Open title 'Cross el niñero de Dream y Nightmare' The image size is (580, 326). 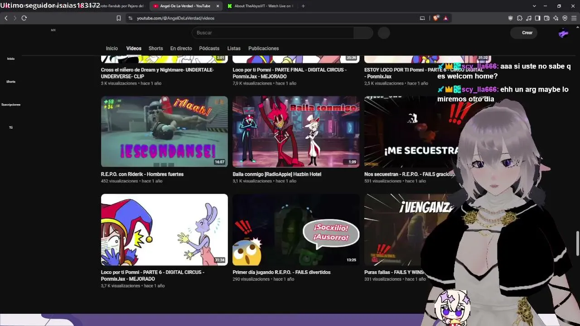click(157, 73)
